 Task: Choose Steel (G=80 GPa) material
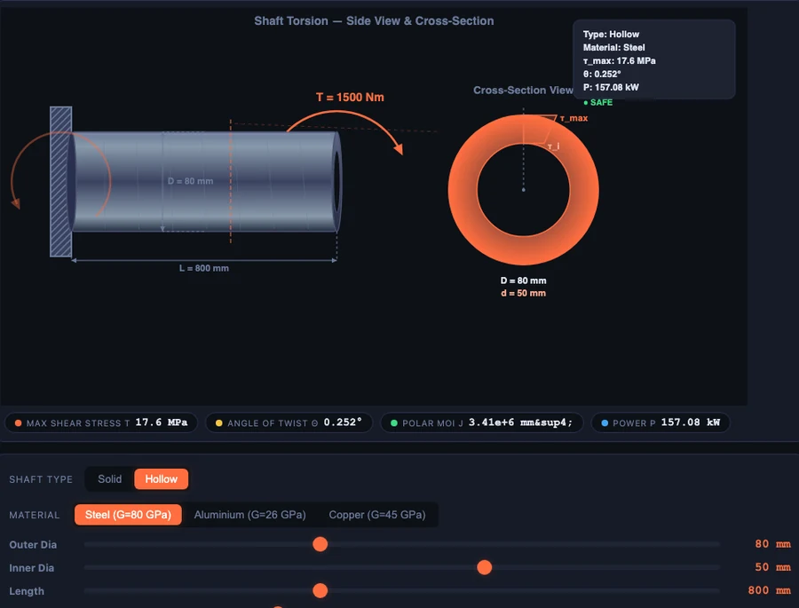128,515
